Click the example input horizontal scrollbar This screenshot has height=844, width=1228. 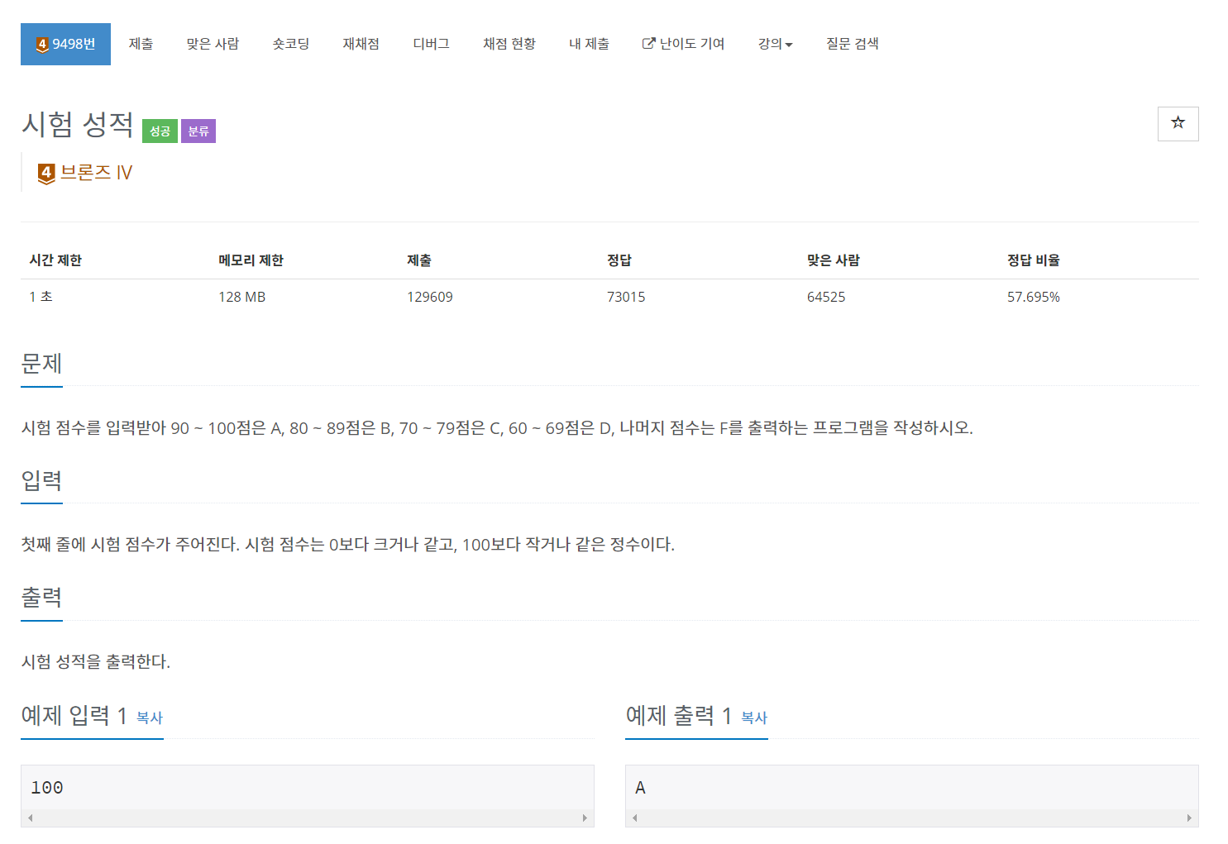308,818
